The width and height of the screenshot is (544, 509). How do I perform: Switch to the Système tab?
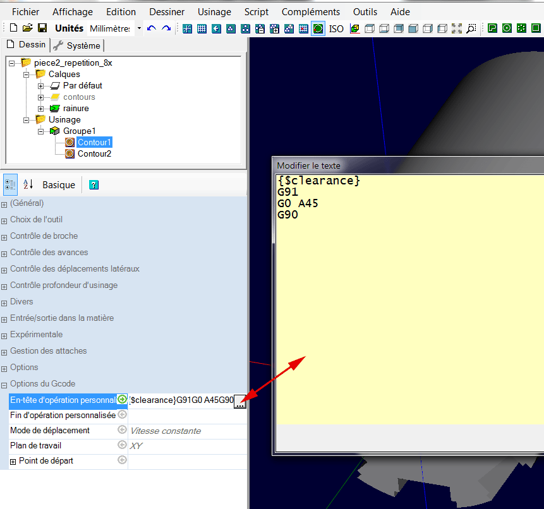pyautogui.click(x=78, y=45)
